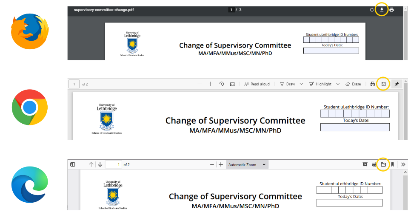Select the page number box in the dark toolbar
The width and height of the screenshot is (408, 215).
point(231,10)
